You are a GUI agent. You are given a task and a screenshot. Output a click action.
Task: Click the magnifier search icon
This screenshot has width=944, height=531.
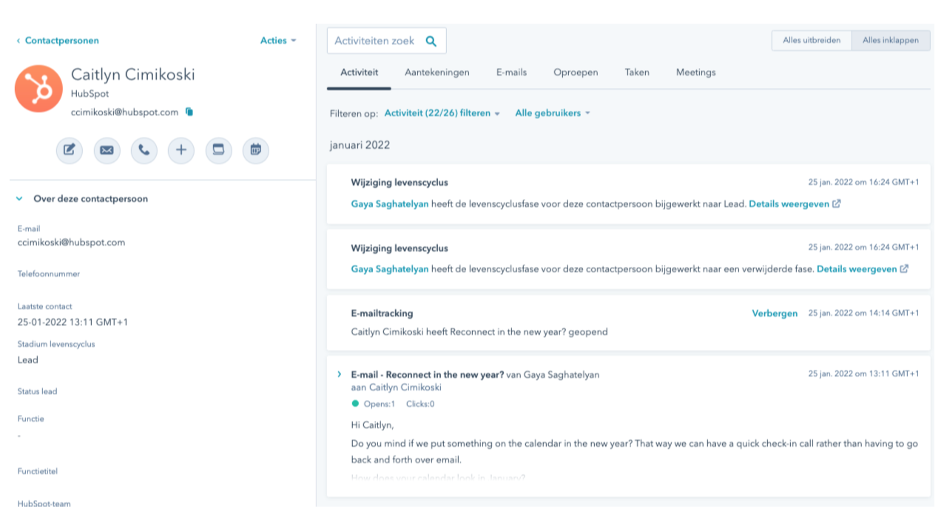click(431, 41)
